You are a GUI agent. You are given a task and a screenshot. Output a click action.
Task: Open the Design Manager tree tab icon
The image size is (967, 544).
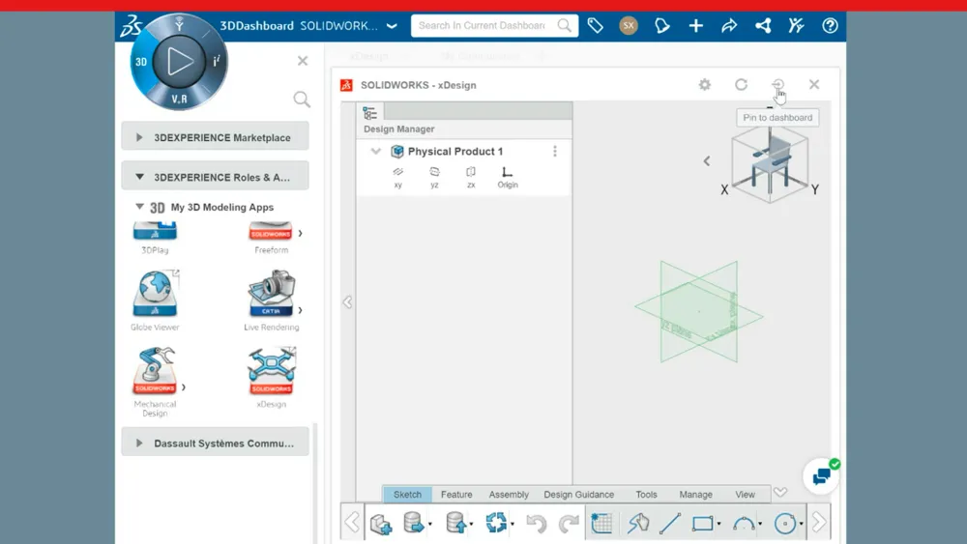click(370, 113)
